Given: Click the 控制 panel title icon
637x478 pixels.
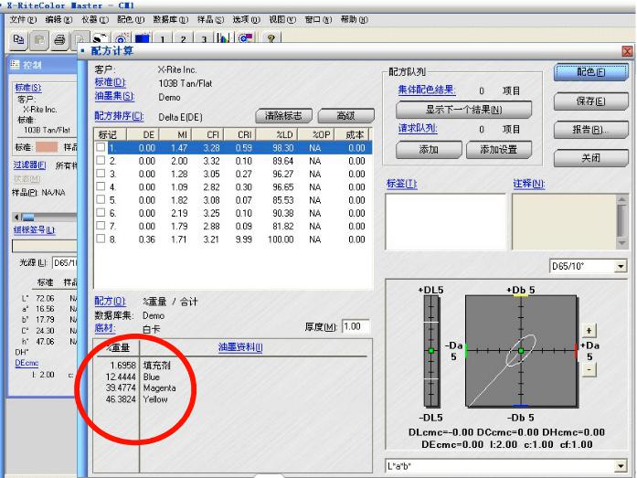Looking at the screenshot, I should pos(15,65).
